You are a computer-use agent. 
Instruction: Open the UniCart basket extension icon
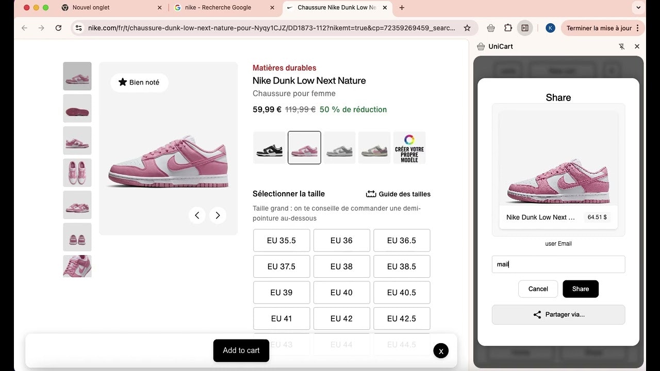(x=491, y=28)
